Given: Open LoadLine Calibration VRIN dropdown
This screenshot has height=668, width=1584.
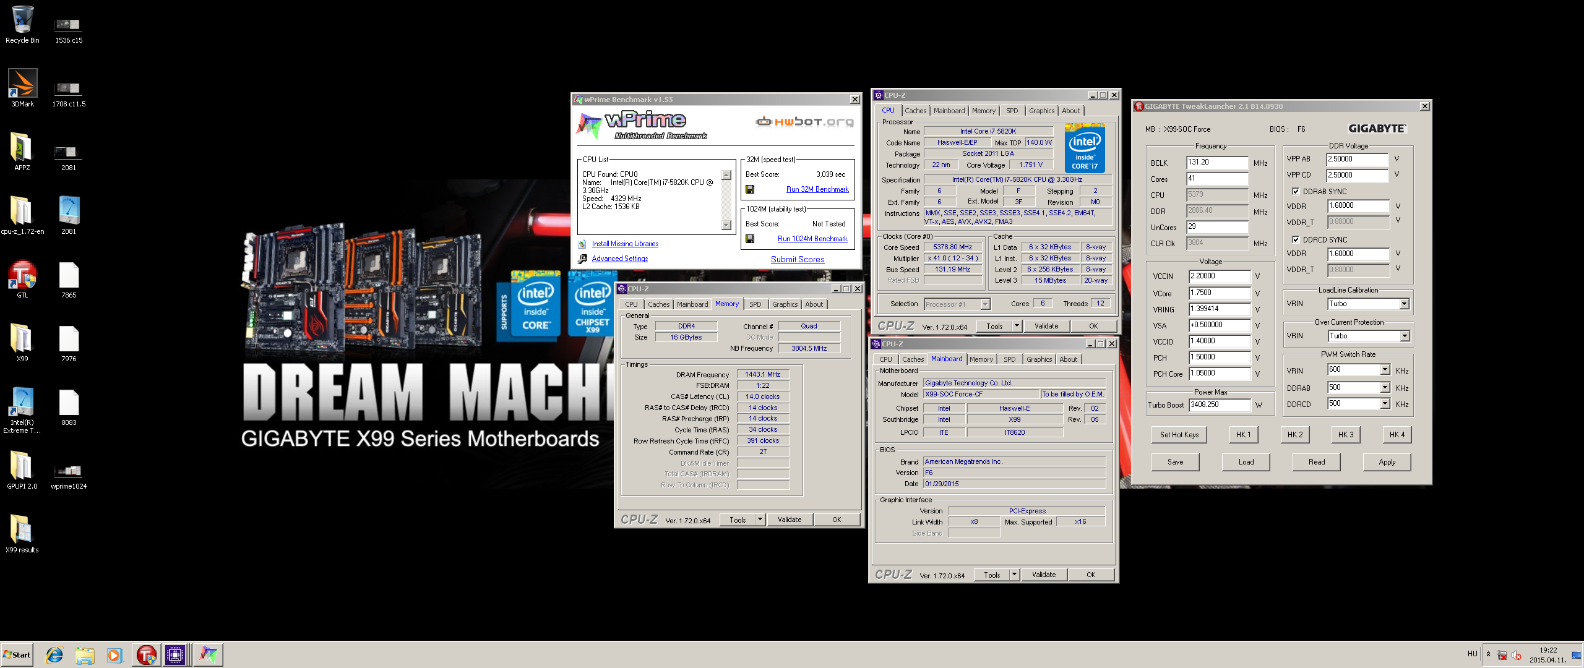Looking at the screenshot, I should (x=1404, y=304).
